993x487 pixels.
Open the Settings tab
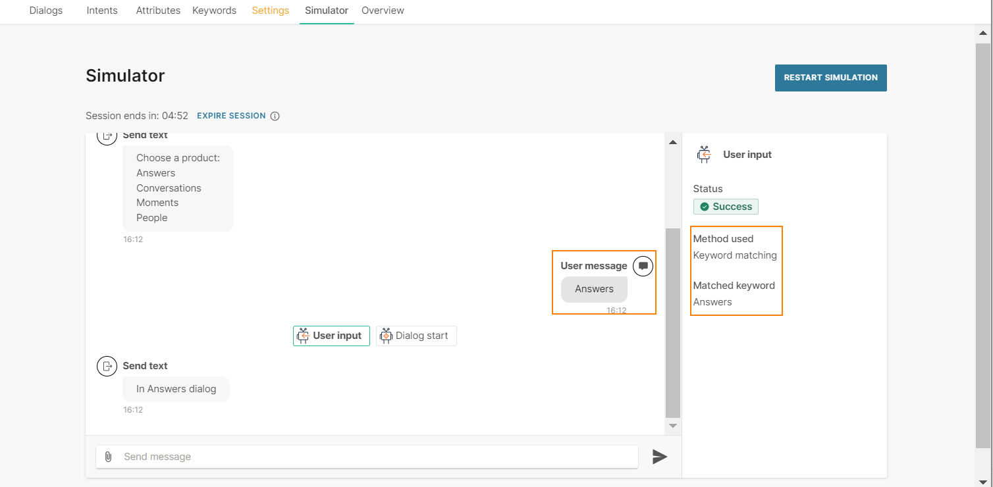pos(270,11)
